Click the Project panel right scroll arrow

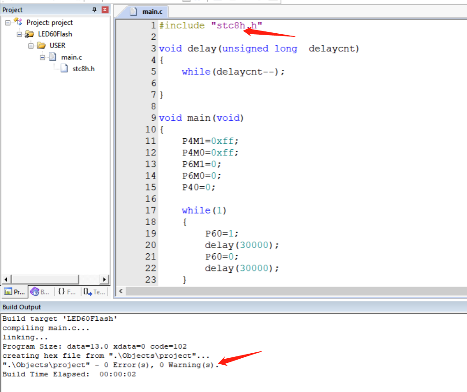[104, 279]
